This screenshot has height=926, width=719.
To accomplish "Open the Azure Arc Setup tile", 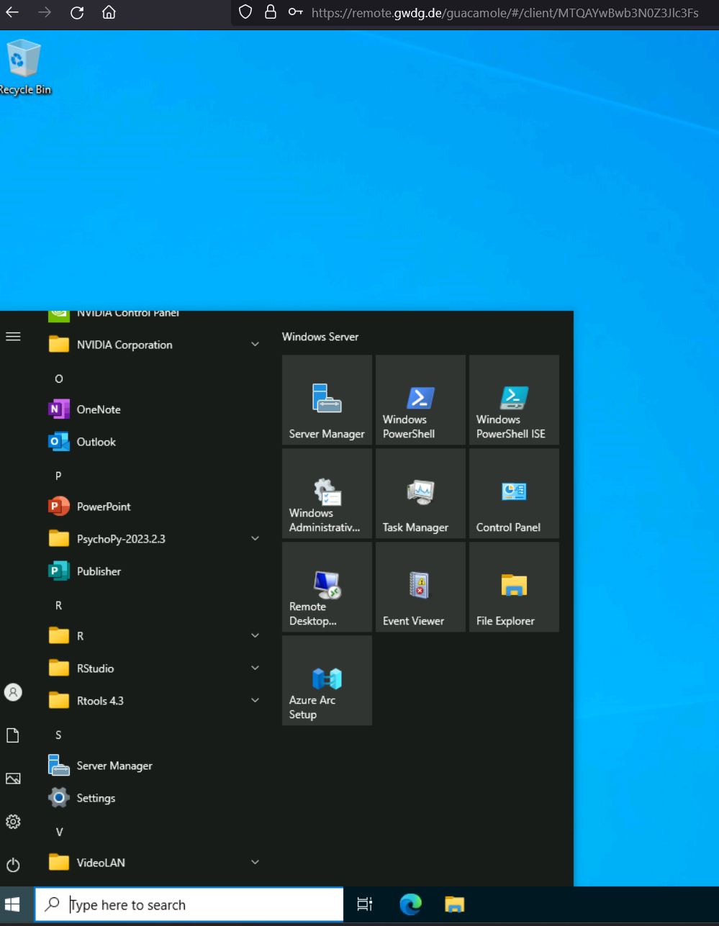I will (x=327, y=681).
